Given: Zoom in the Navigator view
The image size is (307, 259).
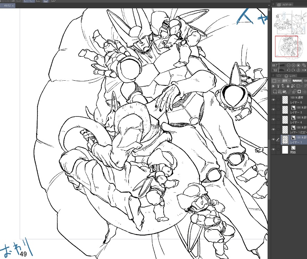Looking at the screenshot, I should (x=293, y=65).
